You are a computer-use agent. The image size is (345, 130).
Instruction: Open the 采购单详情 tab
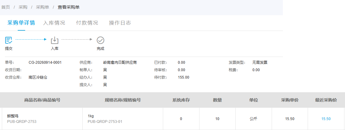coord(21,23)
